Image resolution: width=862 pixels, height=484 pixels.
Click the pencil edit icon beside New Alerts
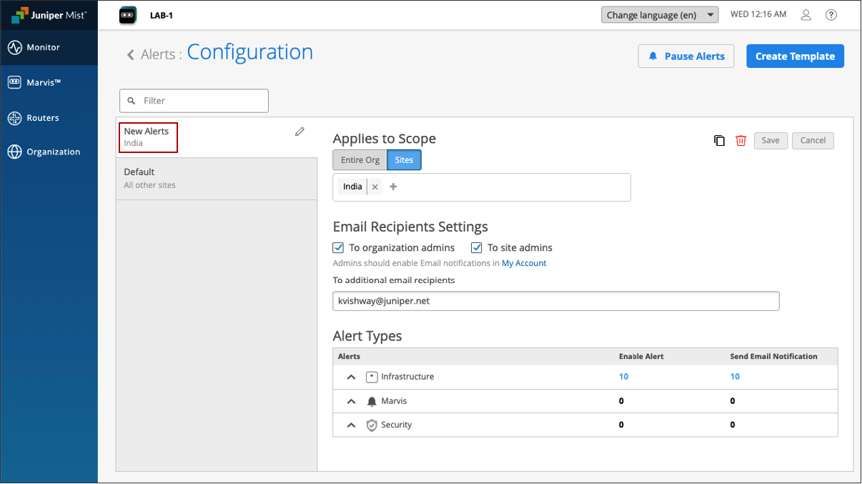coord(299,132)
